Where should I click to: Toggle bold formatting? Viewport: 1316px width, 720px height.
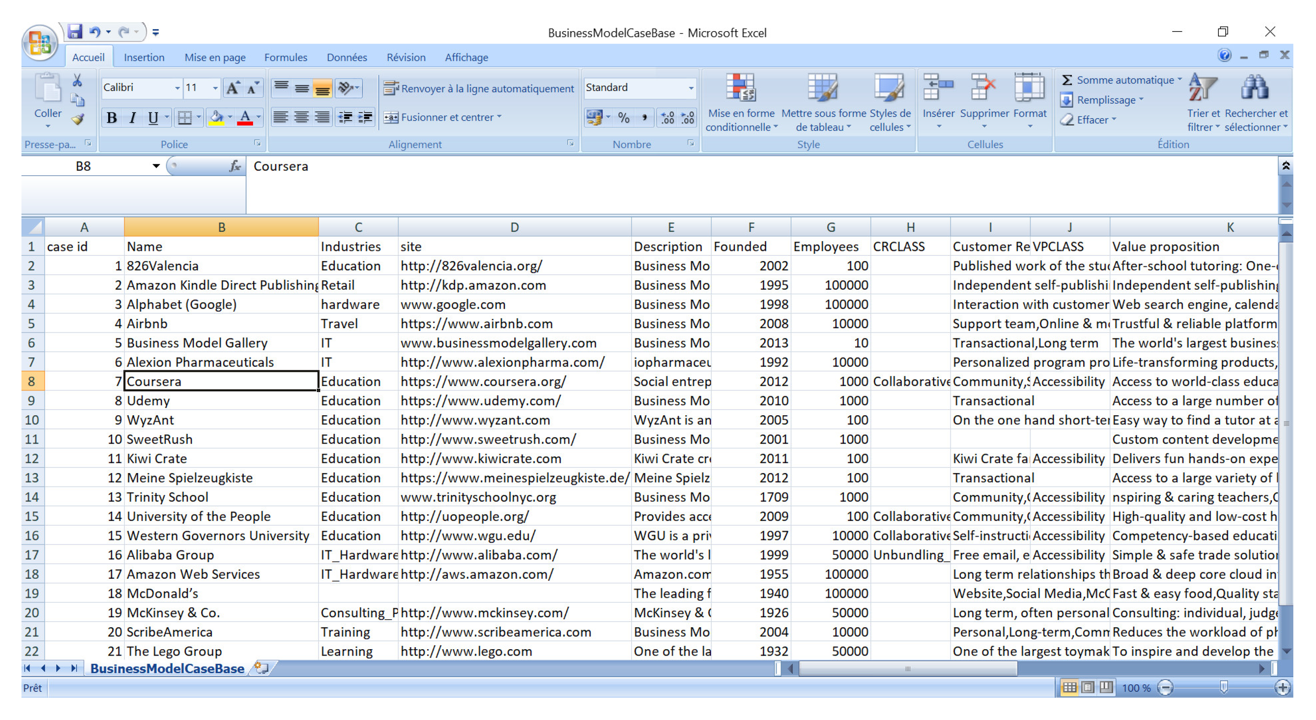pos(111,118)
